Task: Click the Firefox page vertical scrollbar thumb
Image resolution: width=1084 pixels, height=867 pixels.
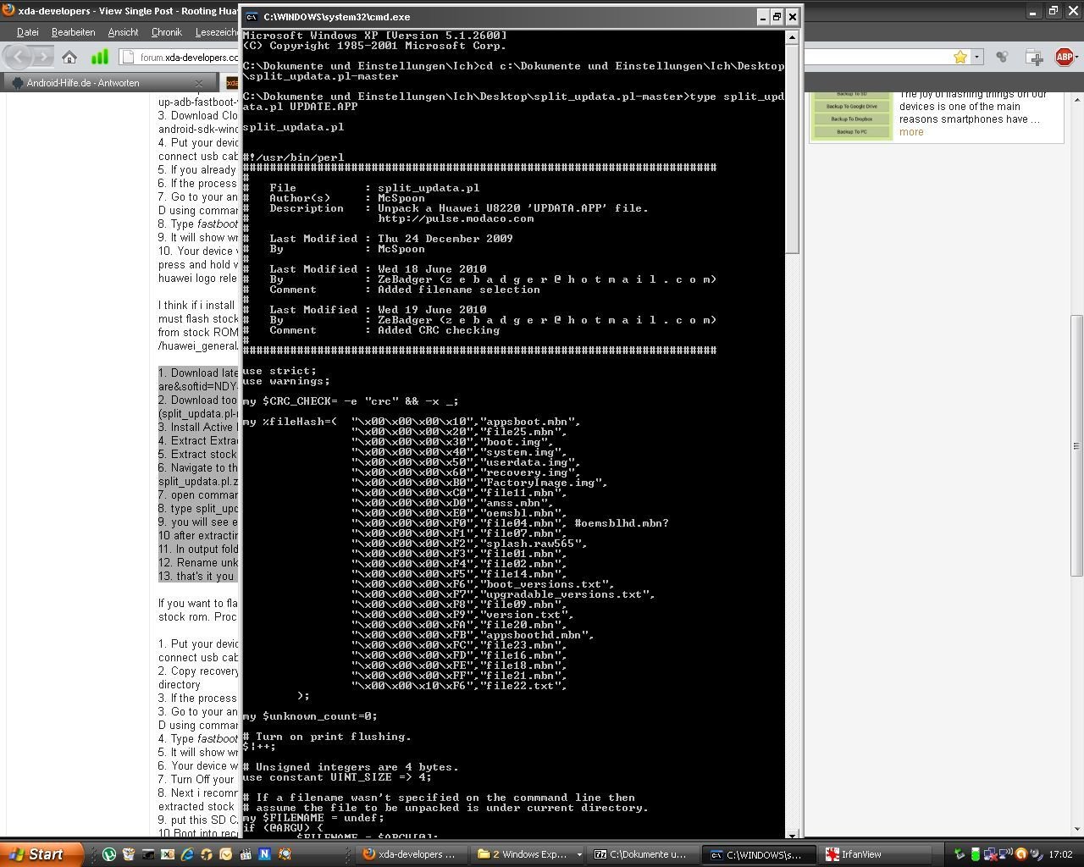Action: click(1076, 445)
